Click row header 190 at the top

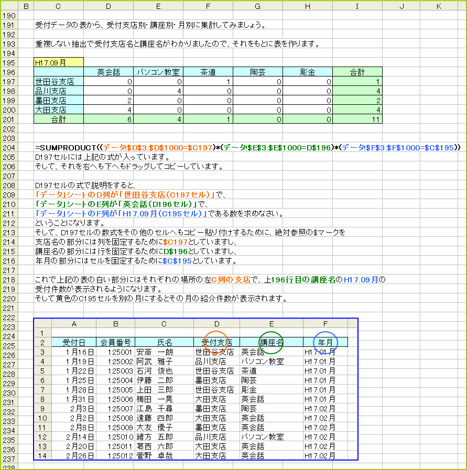[x=9, y=15]
